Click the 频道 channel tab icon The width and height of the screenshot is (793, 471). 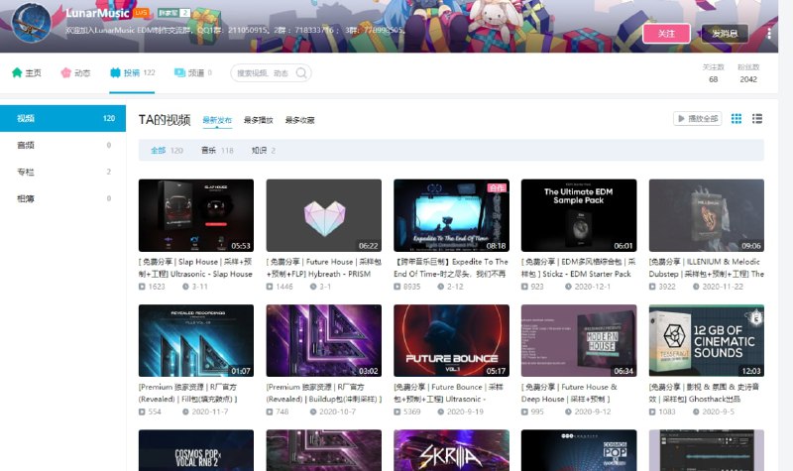179,72
